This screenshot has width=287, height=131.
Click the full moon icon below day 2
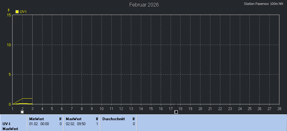tap(22, 112)
